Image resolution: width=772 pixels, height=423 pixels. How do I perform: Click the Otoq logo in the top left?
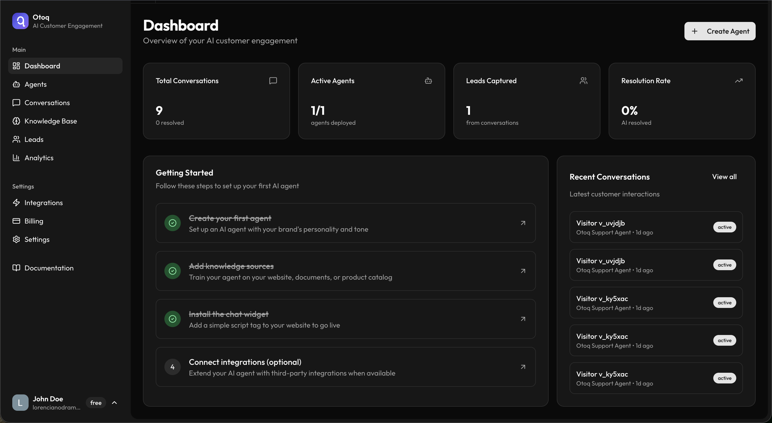(x=20, y=21)
